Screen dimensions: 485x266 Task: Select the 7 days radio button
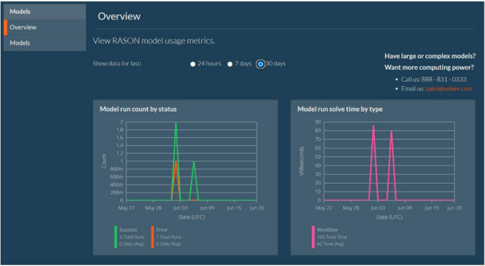point(230,64)
